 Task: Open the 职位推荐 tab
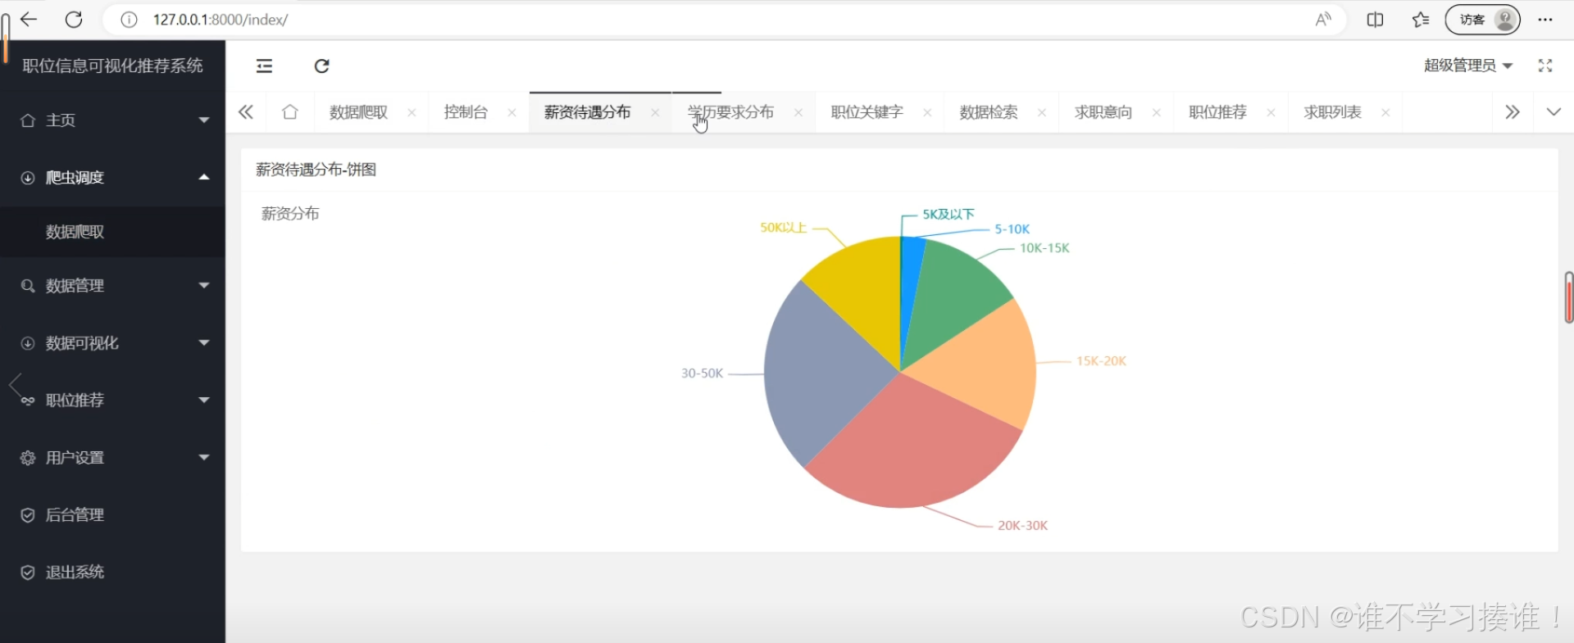click(1217, 112)
